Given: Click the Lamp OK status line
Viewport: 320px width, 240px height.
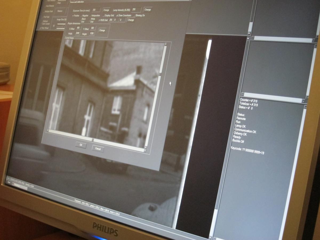Looking at the screenshot, I should (240, 126).
